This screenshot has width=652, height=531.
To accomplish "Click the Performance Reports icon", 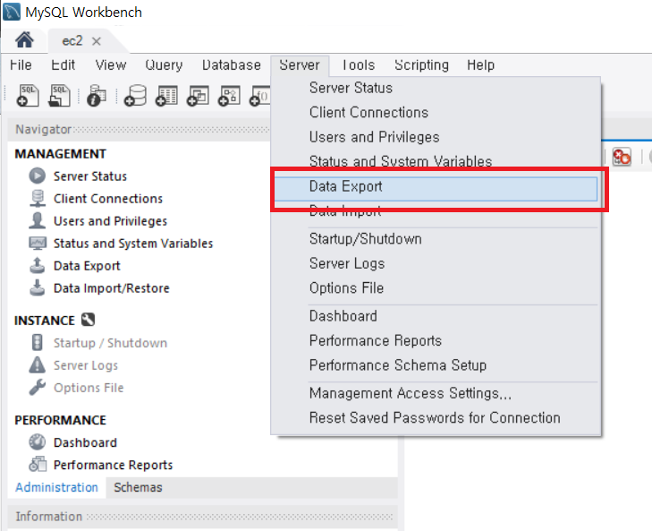I will click(x=37, y=465).
